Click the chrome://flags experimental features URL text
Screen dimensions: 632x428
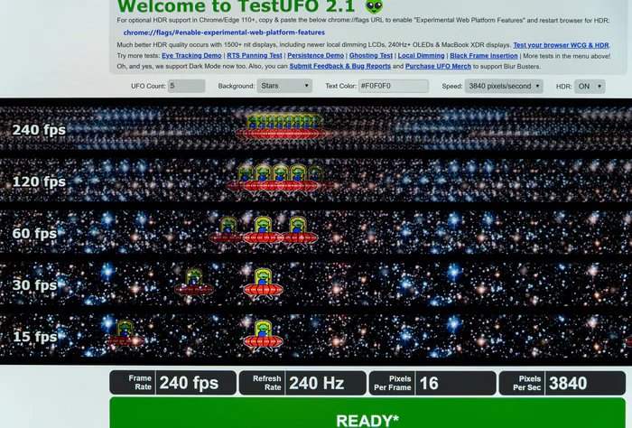click(224, 33)
